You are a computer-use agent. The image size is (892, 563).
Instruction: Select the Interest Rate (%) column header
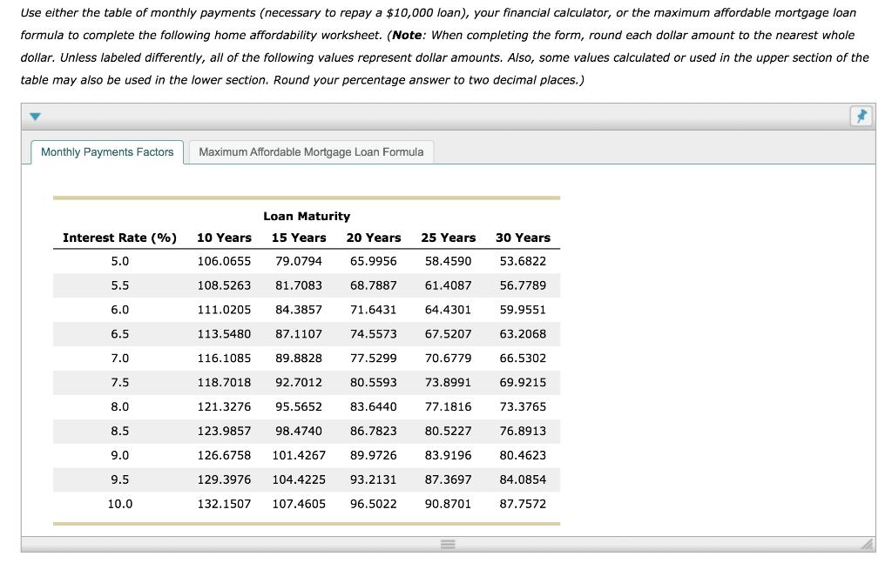pos(119,238)
